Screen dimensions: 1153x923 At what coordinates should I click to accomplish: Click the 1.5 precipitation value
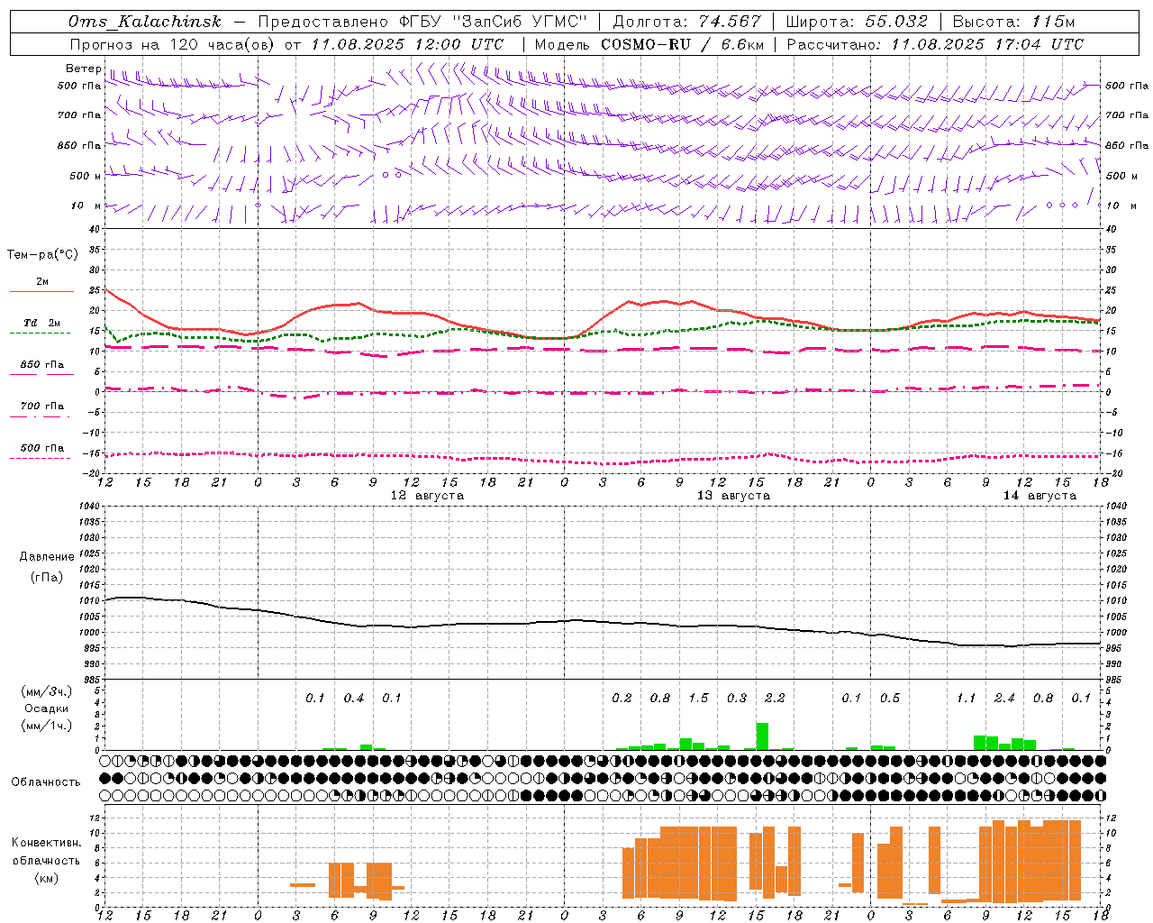[698, 699]
